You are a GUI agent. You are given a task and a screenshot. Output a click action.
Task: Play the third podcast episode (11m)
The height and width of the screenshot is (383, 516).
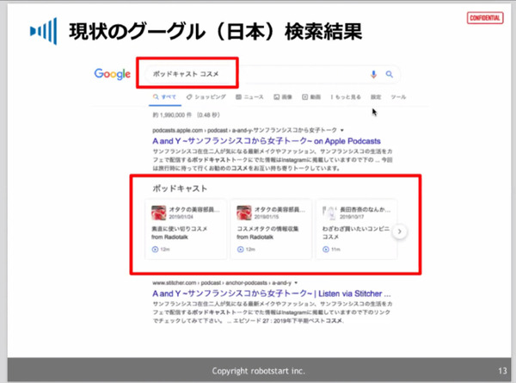323,250
